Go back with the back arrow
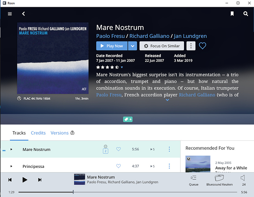254x197 pixels. point(24,14)
